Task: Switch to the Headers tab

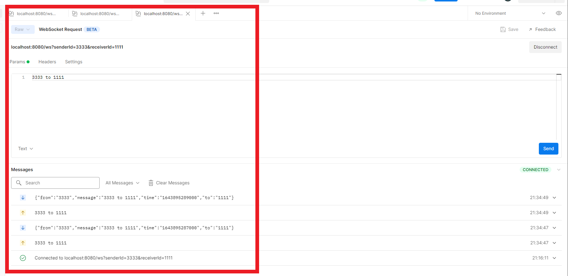Action: click(x=47, y=62)
